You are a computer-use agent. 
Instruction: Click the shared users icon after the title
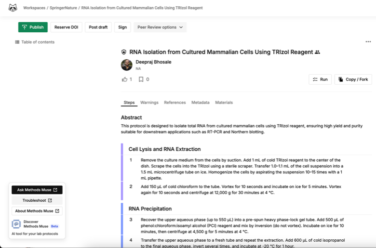point(317,52)
